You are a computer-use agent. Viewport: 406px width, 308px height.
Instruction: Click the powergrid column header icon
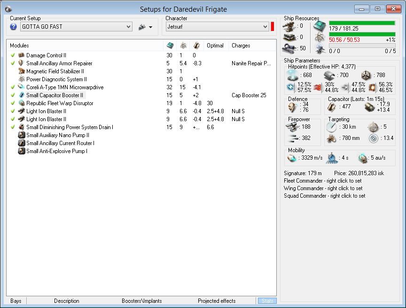183,46
